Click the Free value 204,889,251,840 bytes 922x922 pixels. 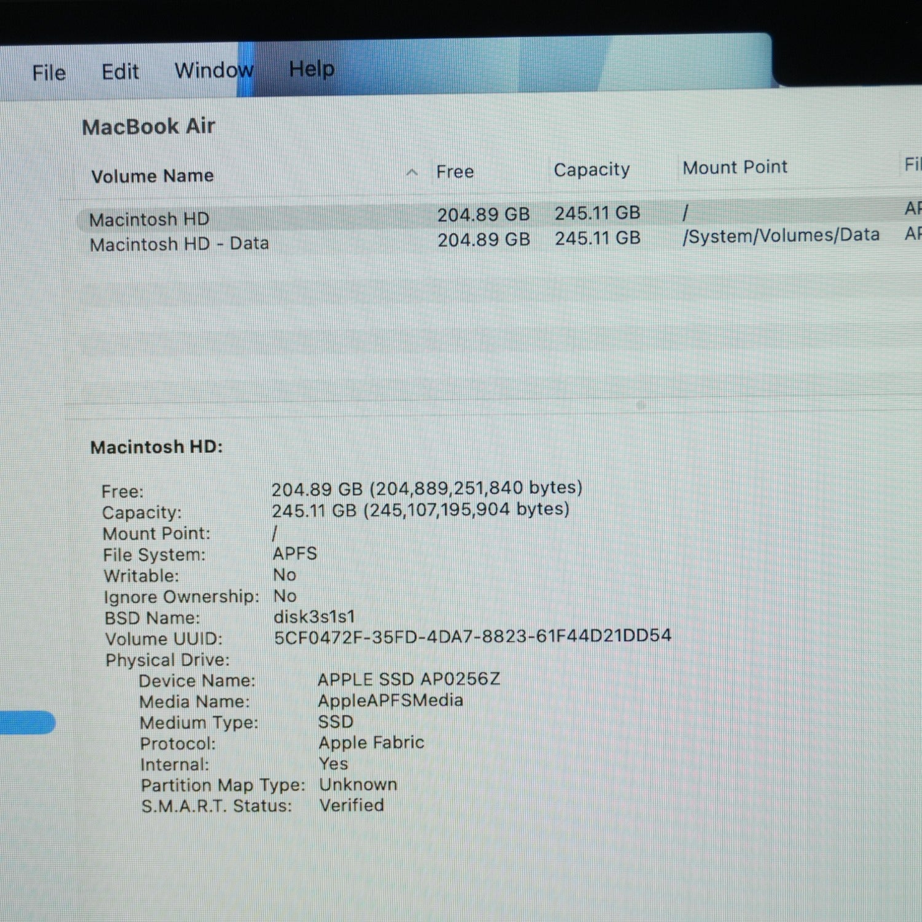point(427,489)
